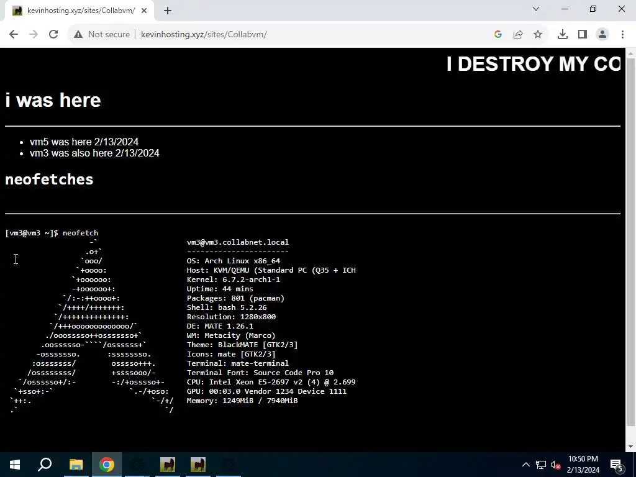Click the vertical scrollbar thumb
The image size is (636, 477).
[x=631, y=243]
